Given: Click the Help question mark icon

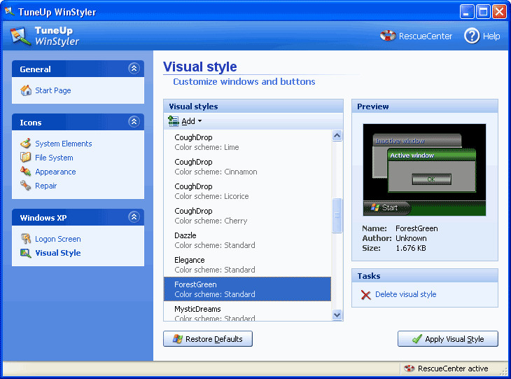Looking at the screenshot, I should (472, 36).
